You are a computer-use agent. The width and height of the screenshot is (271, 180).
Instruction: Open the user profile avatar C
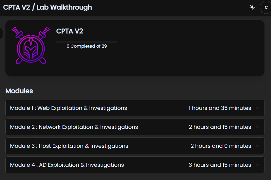point(266,7)
